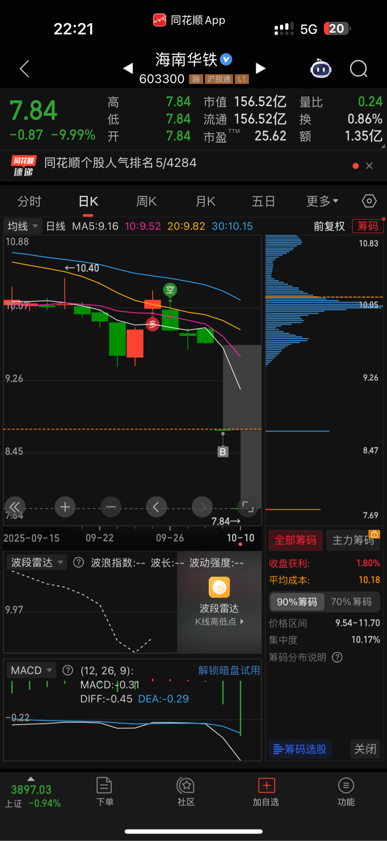Open the 波段雷达 indicator dropdown
The image size is (387, 841).
point(37,562)
